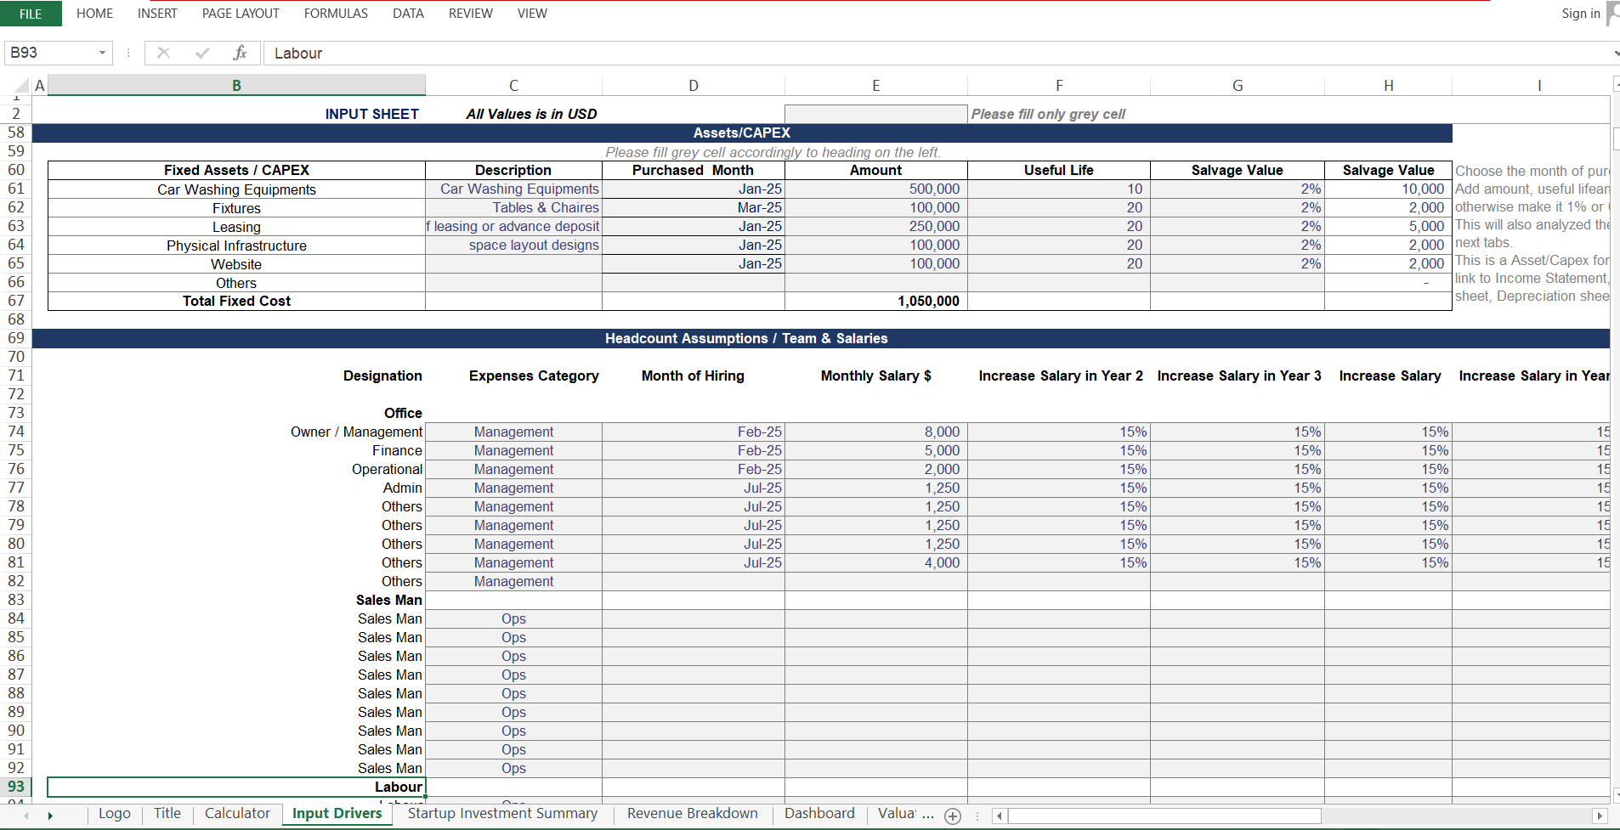
Task: Expand the Name Box dropdown arrow
Action: pos(102,53)
